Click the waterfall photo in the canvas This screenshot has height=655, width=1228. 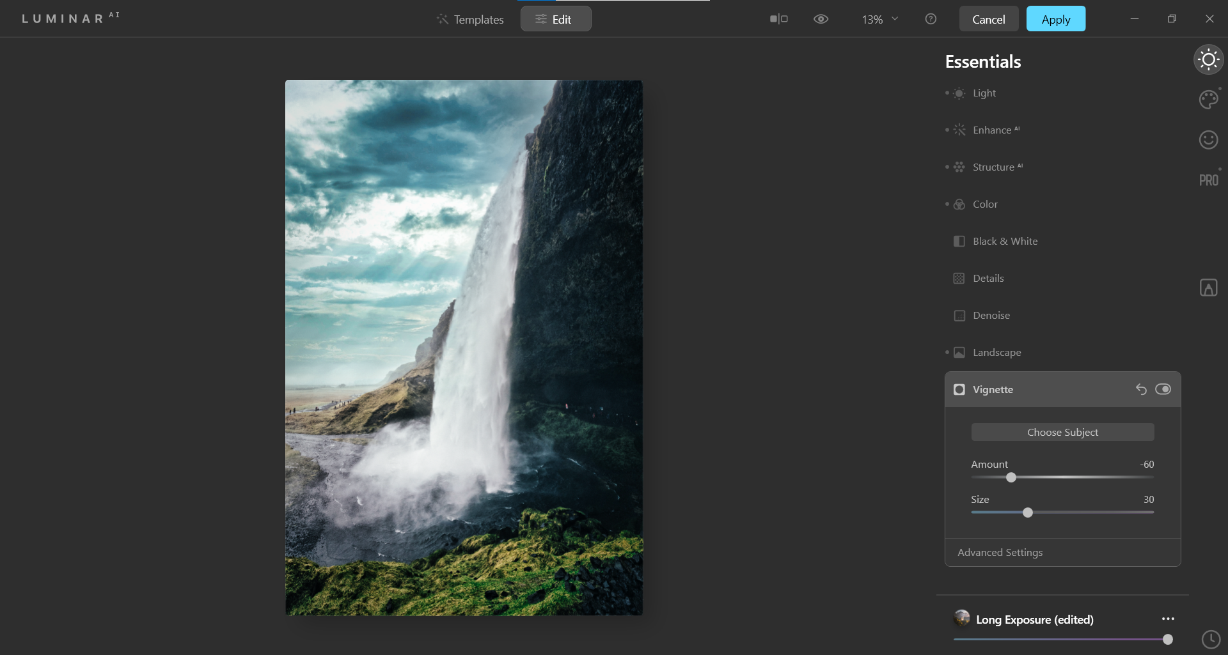464,348
